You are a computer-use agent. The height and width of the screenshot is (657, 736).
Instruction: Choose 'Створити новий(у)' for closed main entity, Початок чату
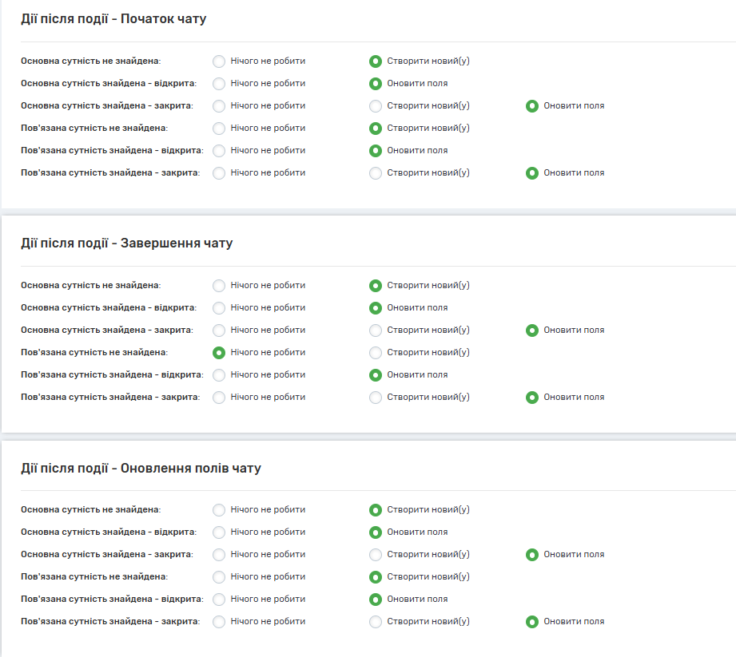(376, 106)
